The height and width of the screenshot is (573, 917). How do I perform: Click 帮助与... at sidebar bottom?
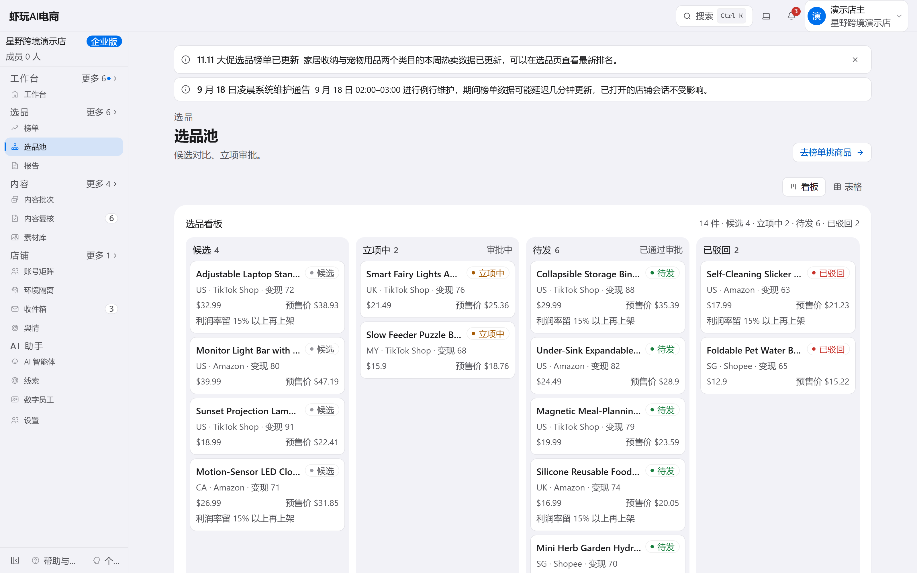tap(54, 560)
